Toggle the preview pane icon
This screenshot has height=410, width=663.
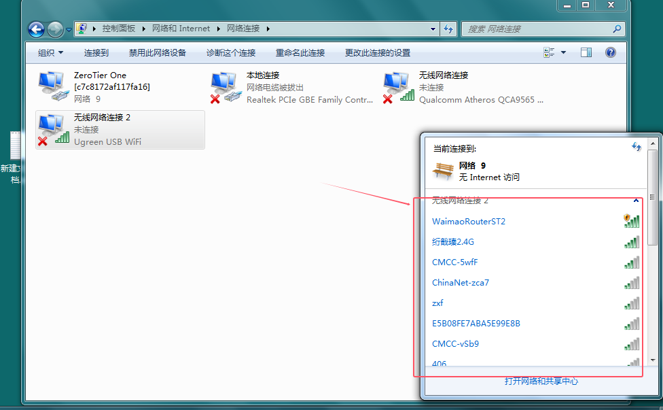[586, 52]
